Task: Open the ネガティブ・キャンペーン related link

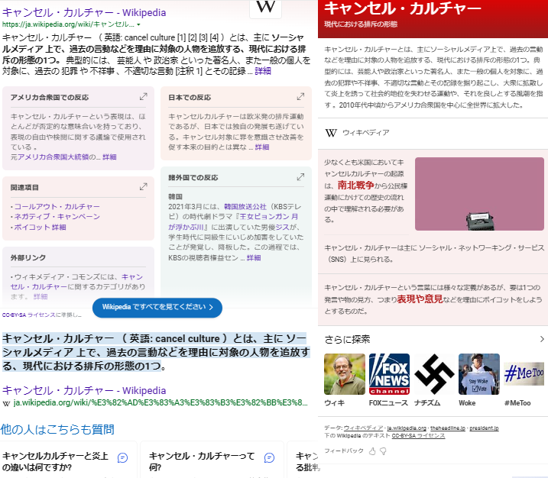Action: [57, 217]
